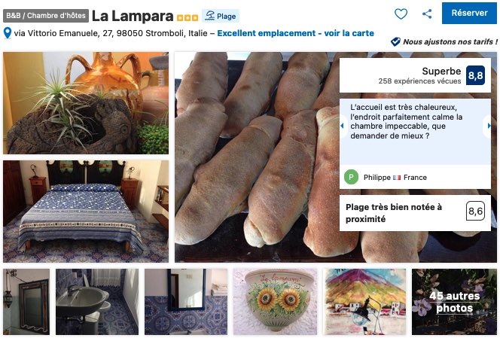Click the 8,6 beach rating badge
This screenshot has height=338, width=500.
(x=475, y=211)
